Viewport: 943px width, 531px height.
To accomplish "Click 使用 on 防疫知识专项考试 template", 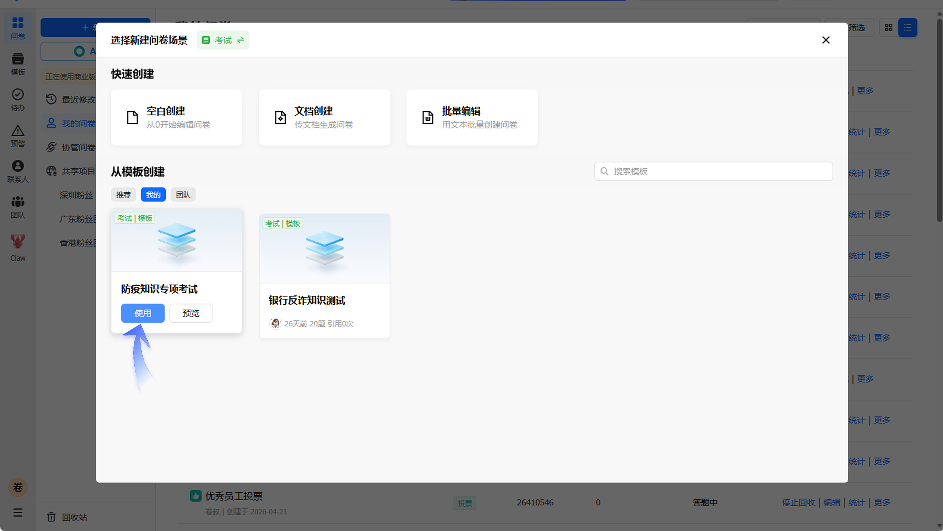I will click(x=143, y=313).
